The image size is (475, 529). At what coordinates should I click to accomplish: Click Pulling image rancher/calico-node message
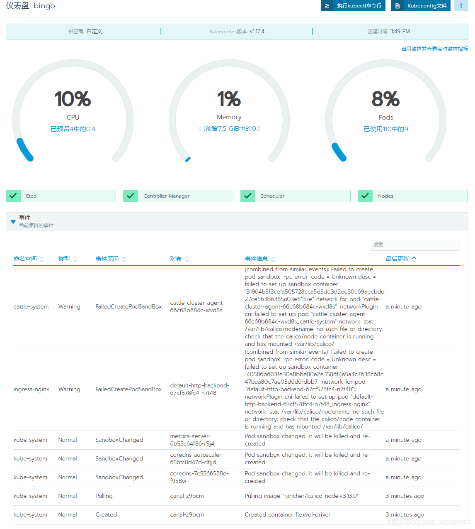302,496
